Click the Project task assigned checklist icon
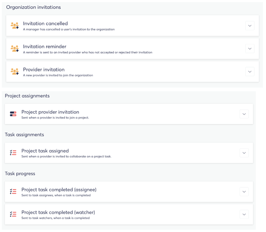The width and height of the screenshot is (266, 232). coord(13,152)
